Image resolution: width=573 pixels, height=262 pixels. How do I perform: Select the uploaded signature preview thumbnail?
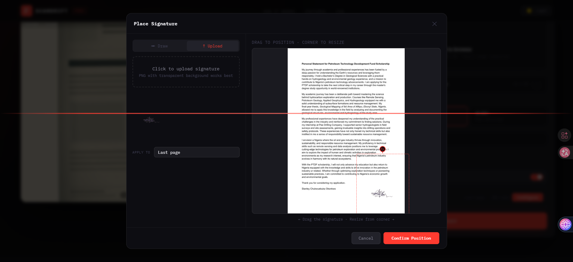click(x=151, y=120)
